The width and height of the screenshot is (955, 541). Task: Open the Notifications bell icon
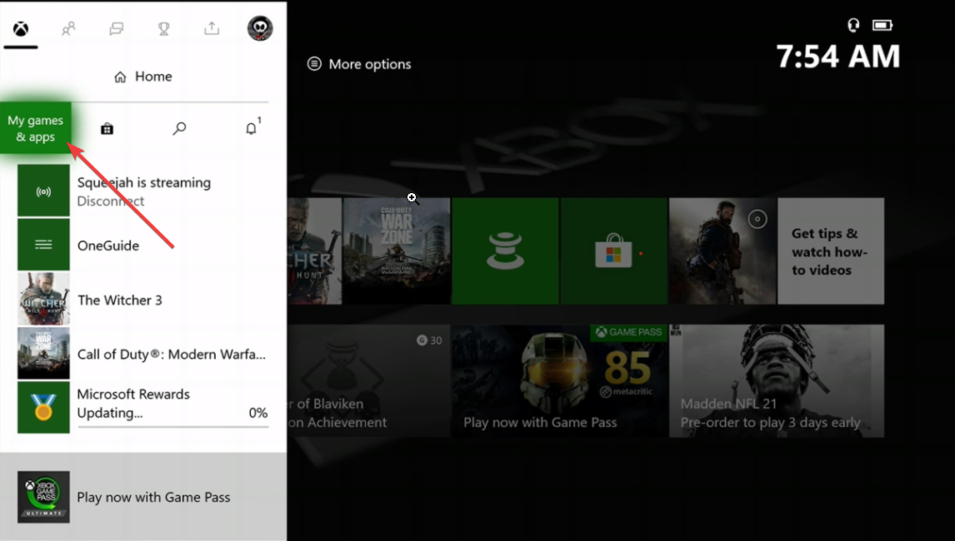pyautogui.click(x=252, y=127)
